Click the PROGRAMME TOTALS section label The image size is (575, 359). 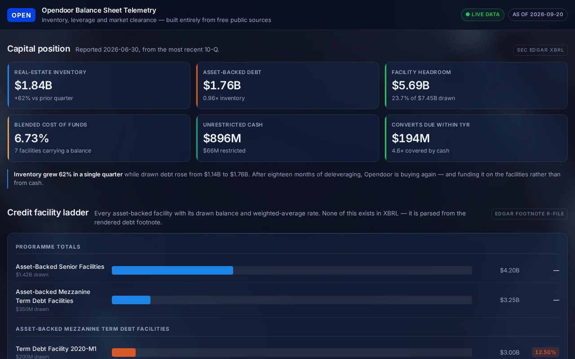click(48, 247)
